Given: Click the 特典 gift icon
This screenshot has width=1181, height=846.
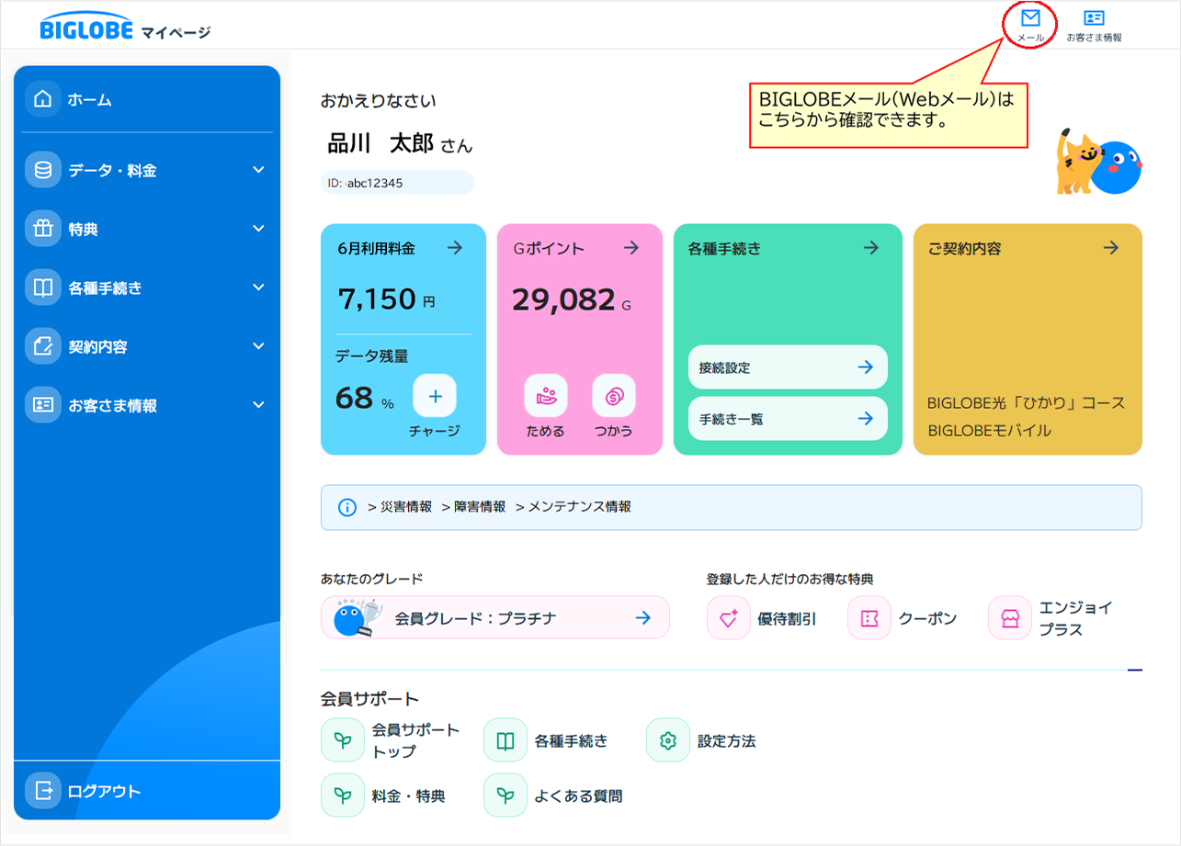Looking at the screenshot, I should click(42, 229).
